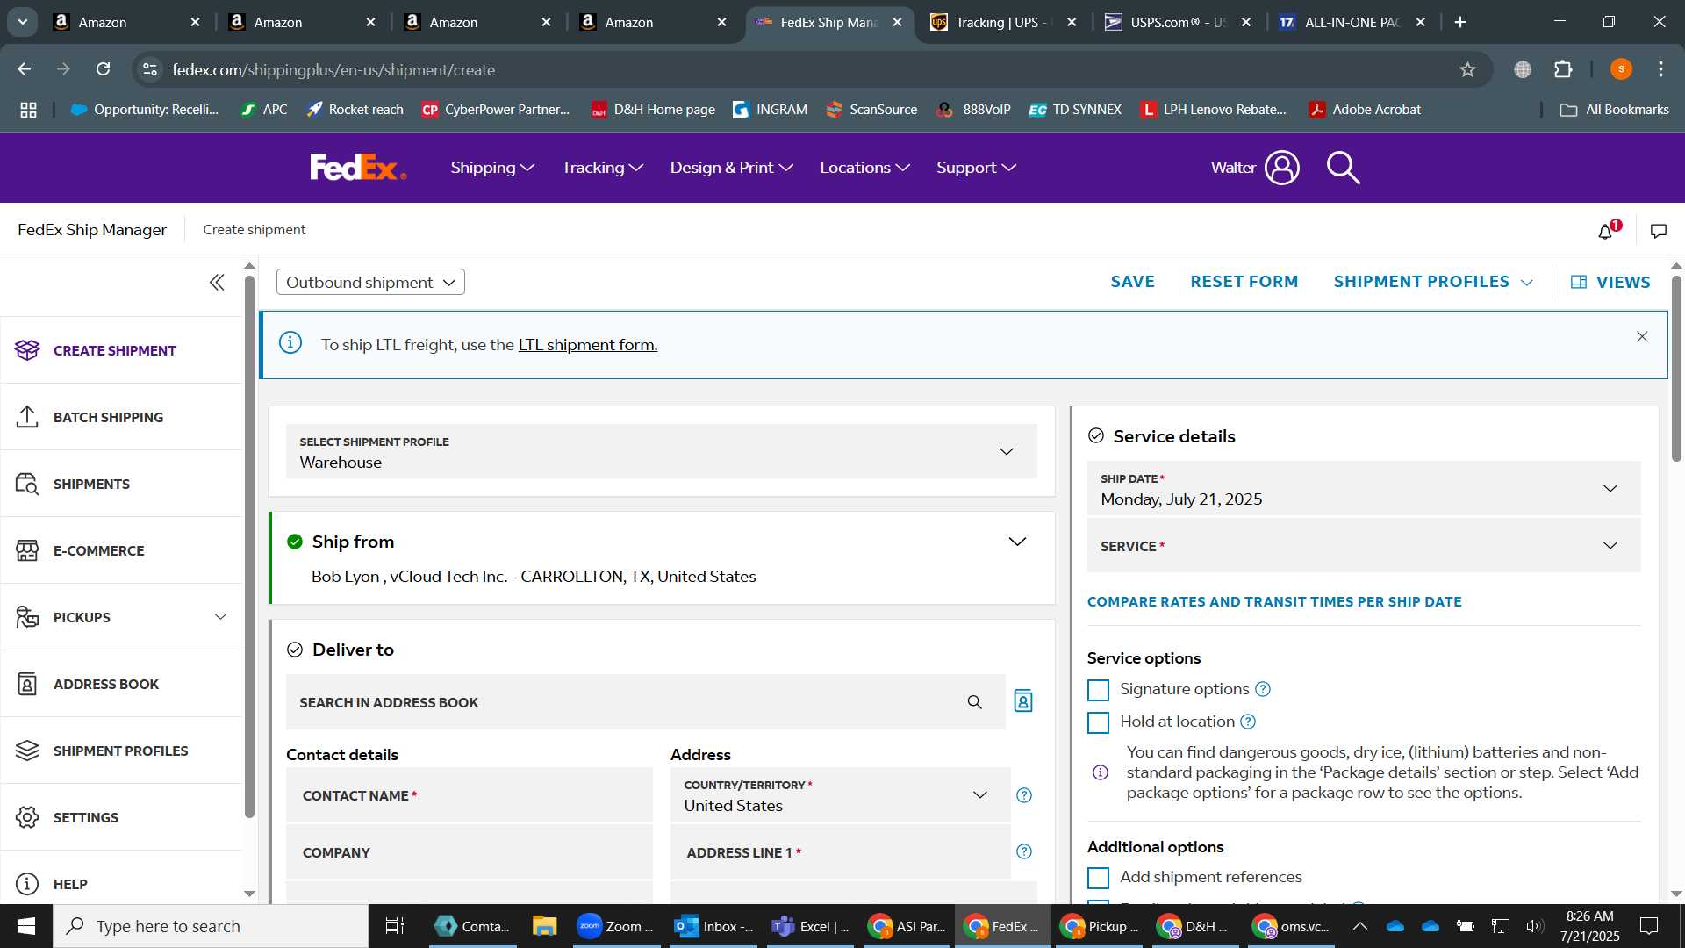This screenshot has width=1685, height=948.
Task: Expand the Pickups sidebar submenu
Action: coord(220,617)
